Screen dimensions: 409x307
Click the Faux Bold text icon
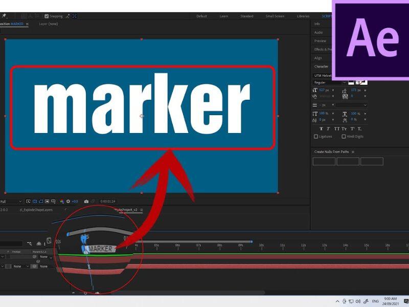pyautogui.click(x=321, y=128)
